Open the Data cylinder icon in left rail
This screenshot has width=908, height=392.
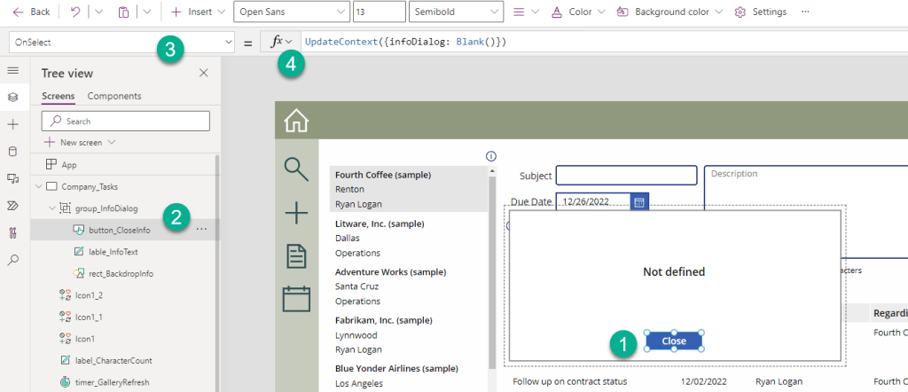[x=12, y=152]
